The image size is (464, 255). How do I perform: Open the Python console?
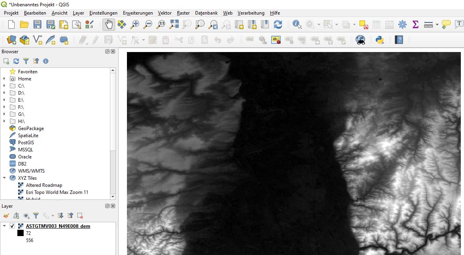tap(380, 40)
